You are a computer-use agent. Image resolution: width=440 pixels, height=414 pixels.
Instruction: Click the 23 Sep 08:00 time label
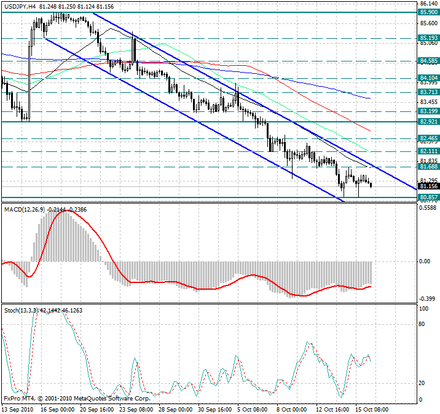(136, 410)
